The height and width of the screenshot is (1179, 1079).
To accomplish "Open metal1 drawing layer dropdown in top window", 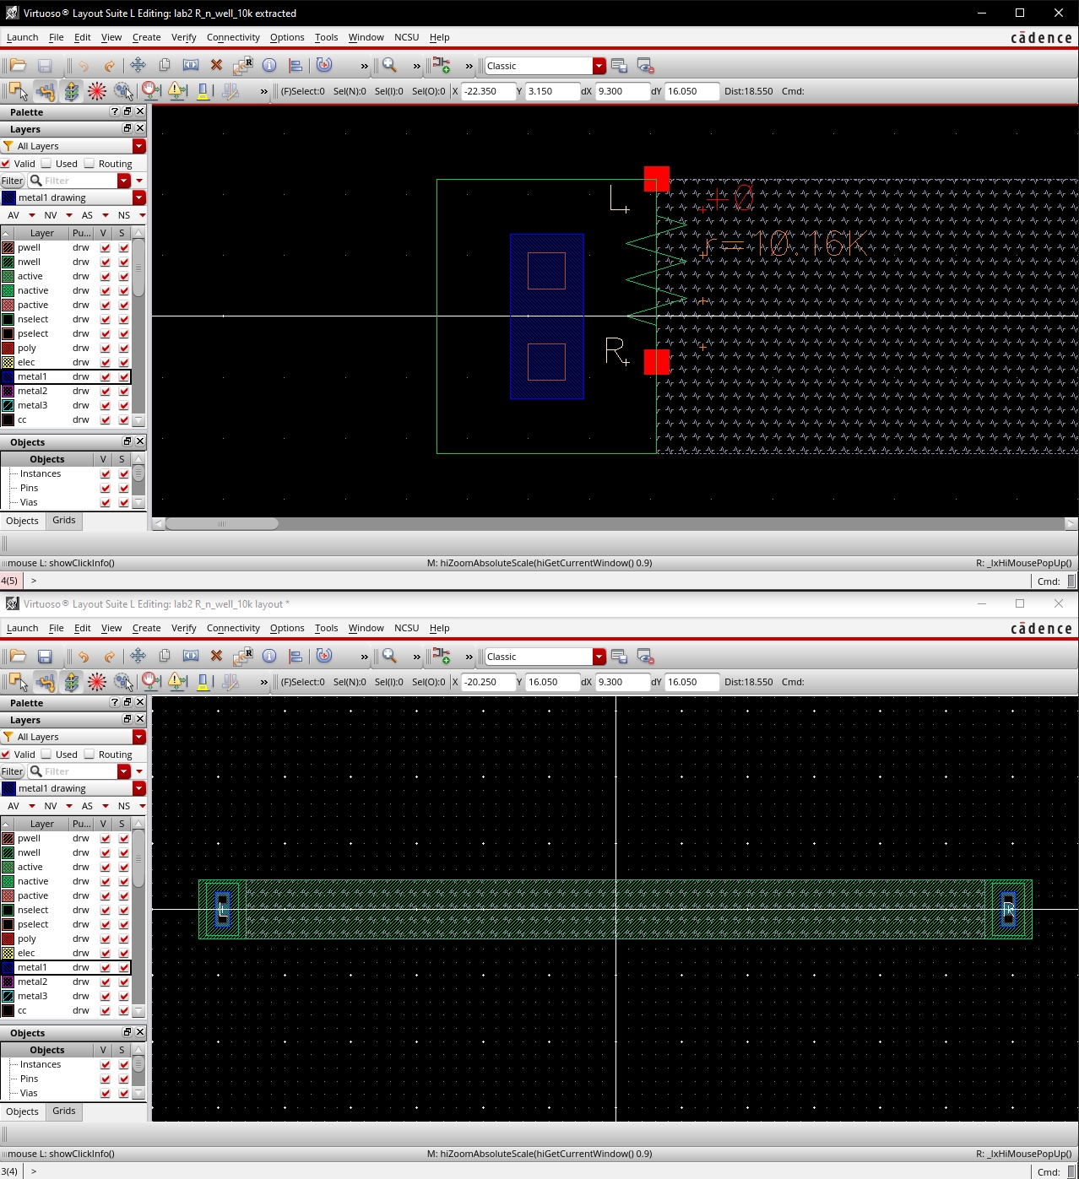I will (x=139, y=197).
